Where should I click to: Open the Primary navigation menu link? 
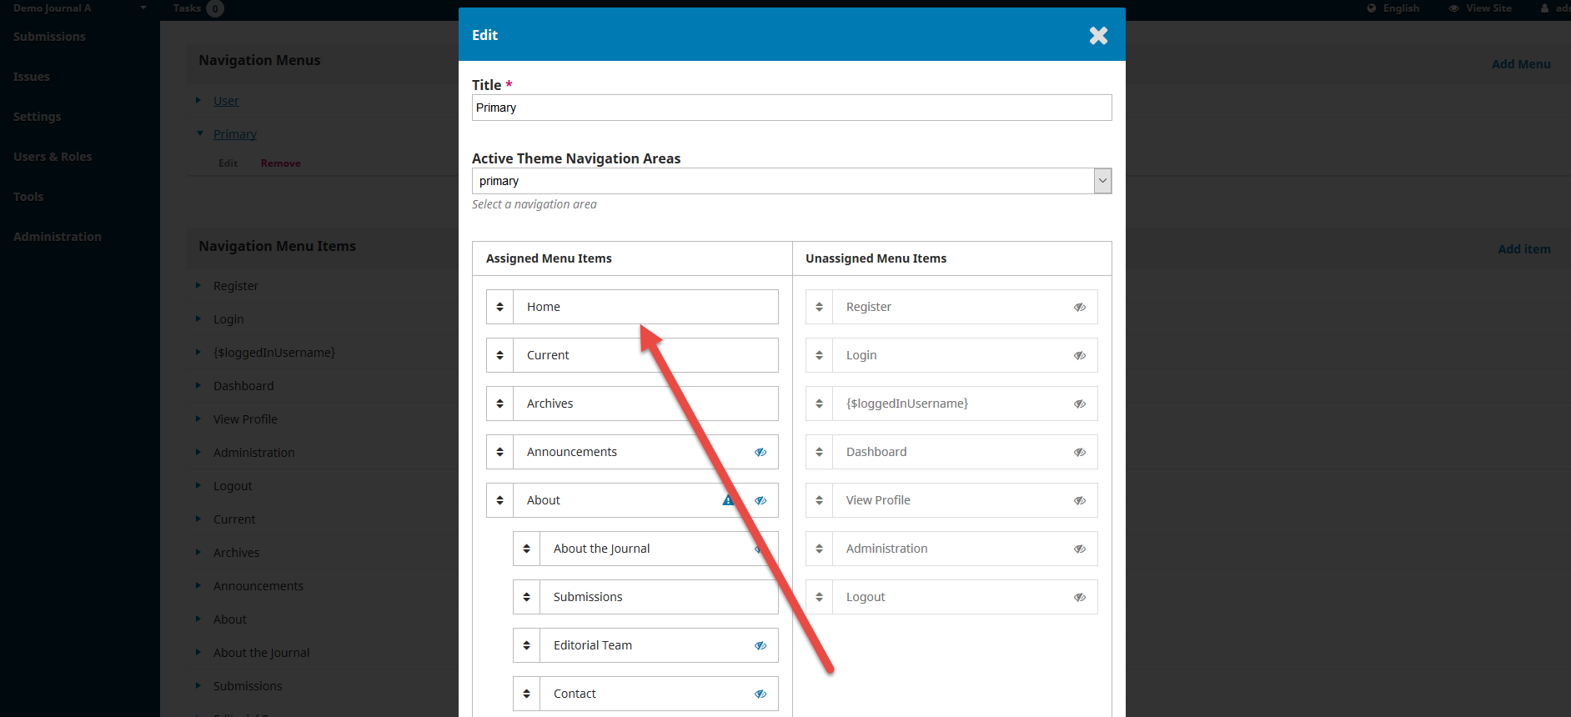tap(235, 134)
